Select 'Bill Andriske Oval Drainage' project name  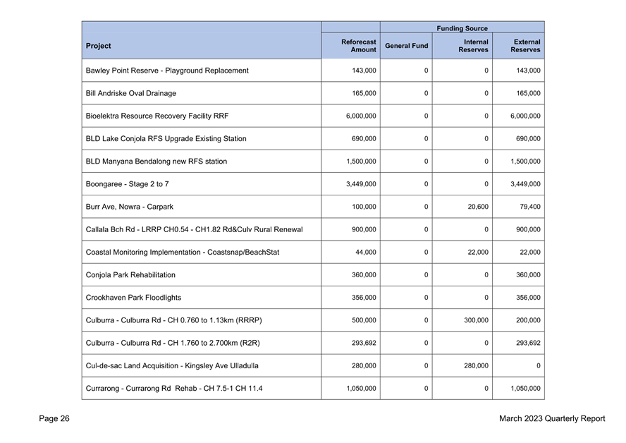tap(131, 94)
